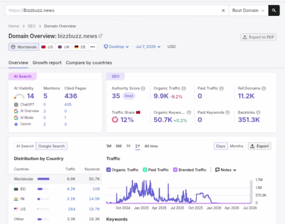This screenshot has width=285, height=224.
Task: Select Worldwide region
Action: click(x=24, y=47)
